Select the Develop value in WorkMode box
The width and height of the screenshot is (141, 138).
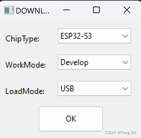pos(74,62)
